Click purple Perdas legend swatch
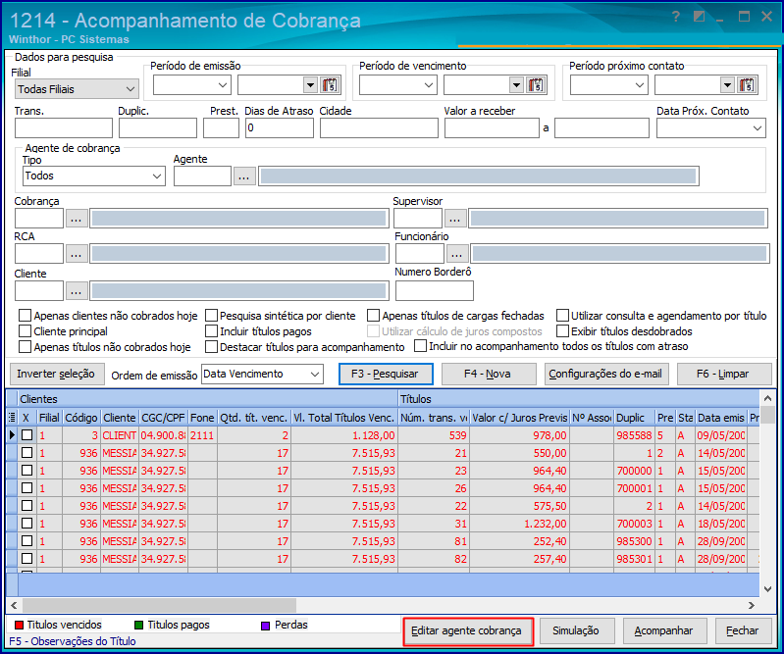784x654 pixels. 266,626
